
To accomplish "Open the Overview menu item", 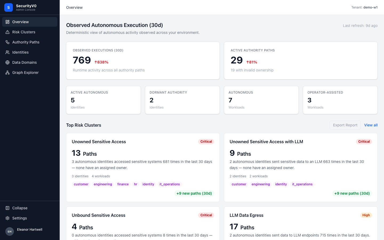I will click(30, 22).
